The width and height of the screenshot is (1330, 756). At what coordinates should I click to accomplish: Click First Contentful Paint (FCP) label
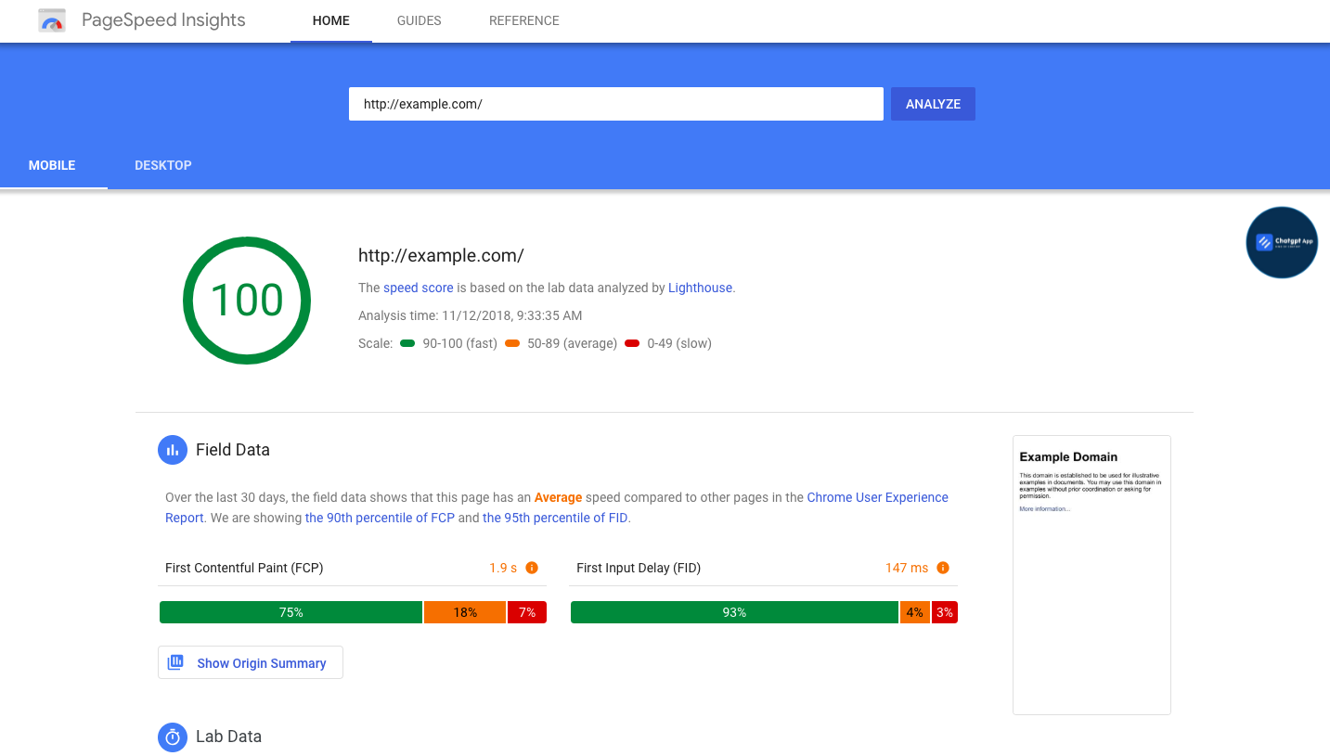[x=244, y=568]
